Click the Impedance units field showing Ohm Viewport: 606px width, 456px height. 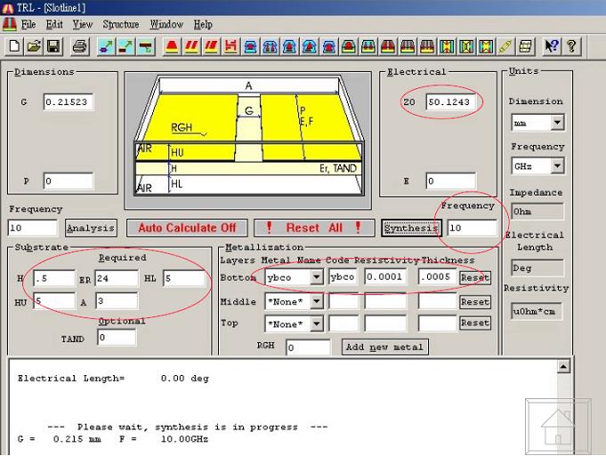point(537,212)
